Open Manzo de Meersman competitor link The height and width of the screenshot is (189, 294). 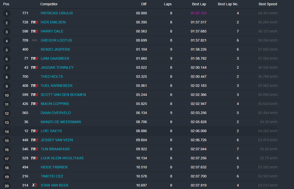click(61, 122)
